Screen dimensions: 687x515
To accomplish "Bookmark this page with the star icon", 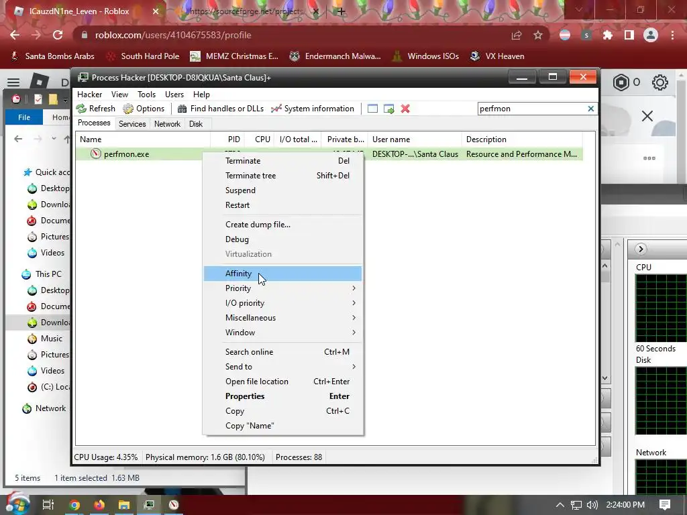I will click(x=538, y=35).
